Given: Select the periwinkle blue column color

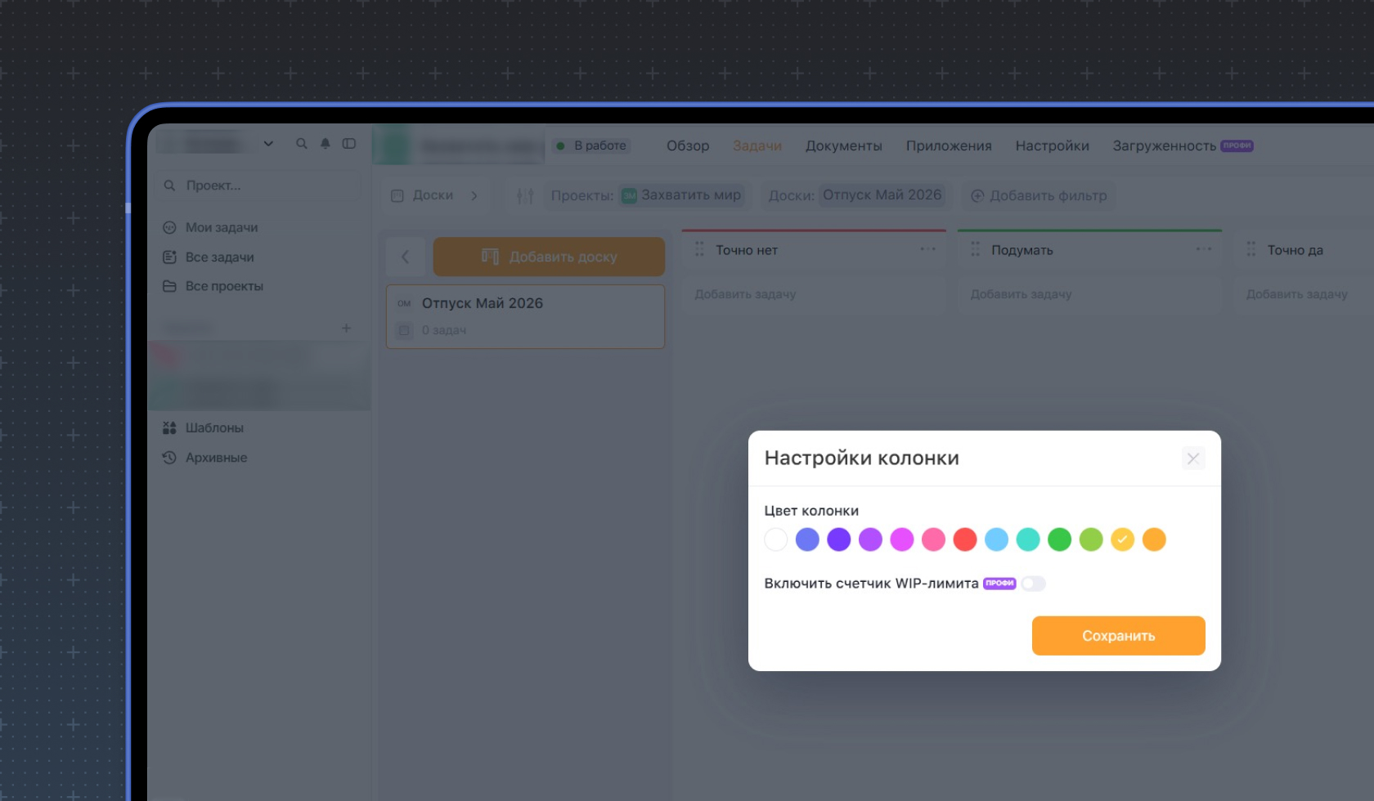Looking at the screenshot, I should pos(807,539).
